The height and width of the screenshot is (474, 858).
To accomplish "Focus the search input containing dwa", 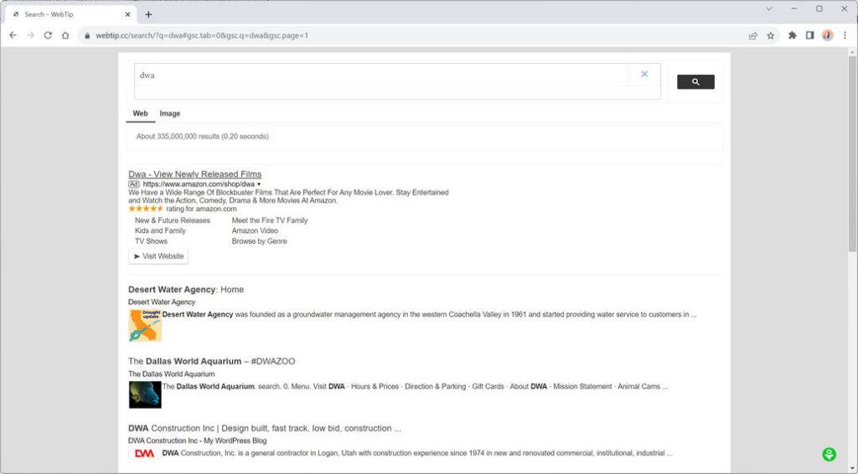I will click(383, 75).
